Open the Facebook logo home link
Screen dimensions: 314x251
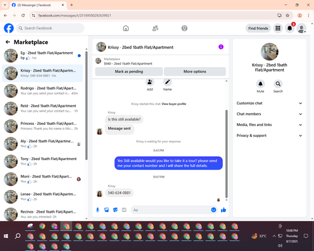point(9,28)
